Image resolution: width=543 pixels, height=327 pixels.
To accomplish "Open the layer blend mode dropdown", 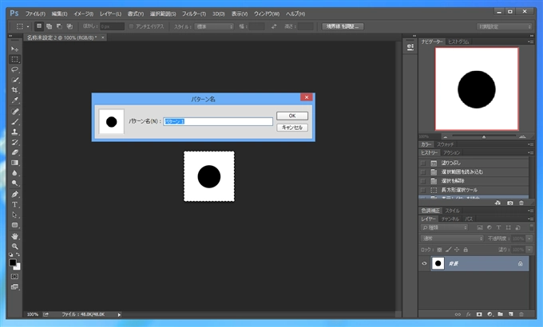I will coord(452,238).
